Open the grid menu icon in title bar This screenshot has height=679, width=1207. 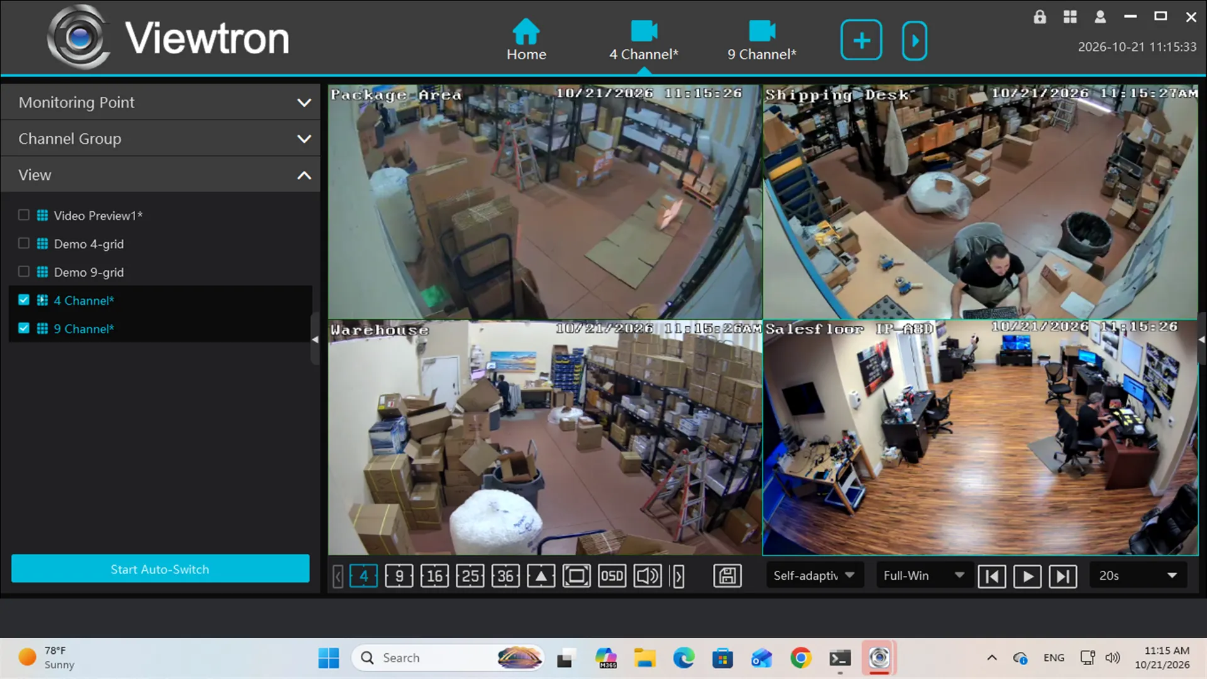click(1070, 17)
